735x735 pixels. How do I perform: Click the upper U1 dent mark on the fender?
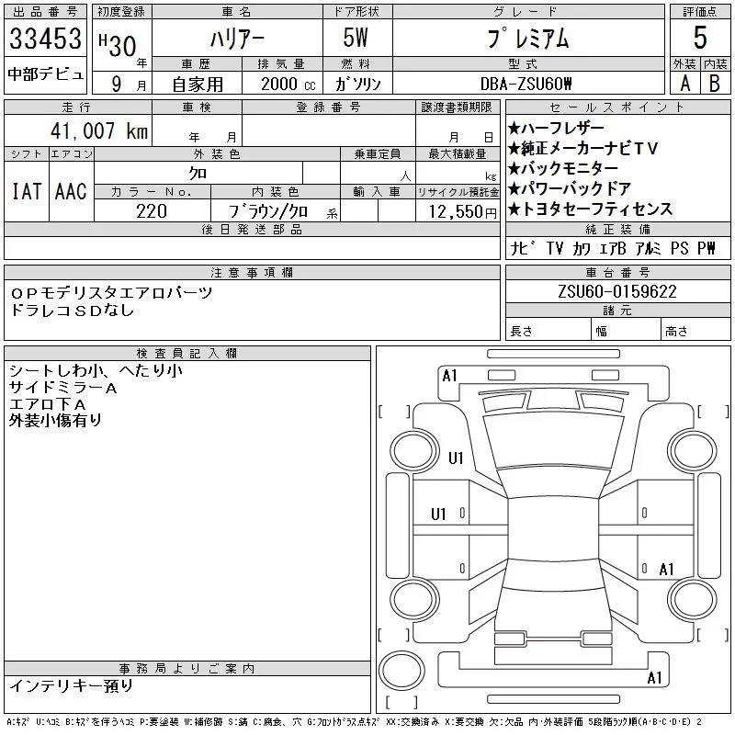click(456, 458)
